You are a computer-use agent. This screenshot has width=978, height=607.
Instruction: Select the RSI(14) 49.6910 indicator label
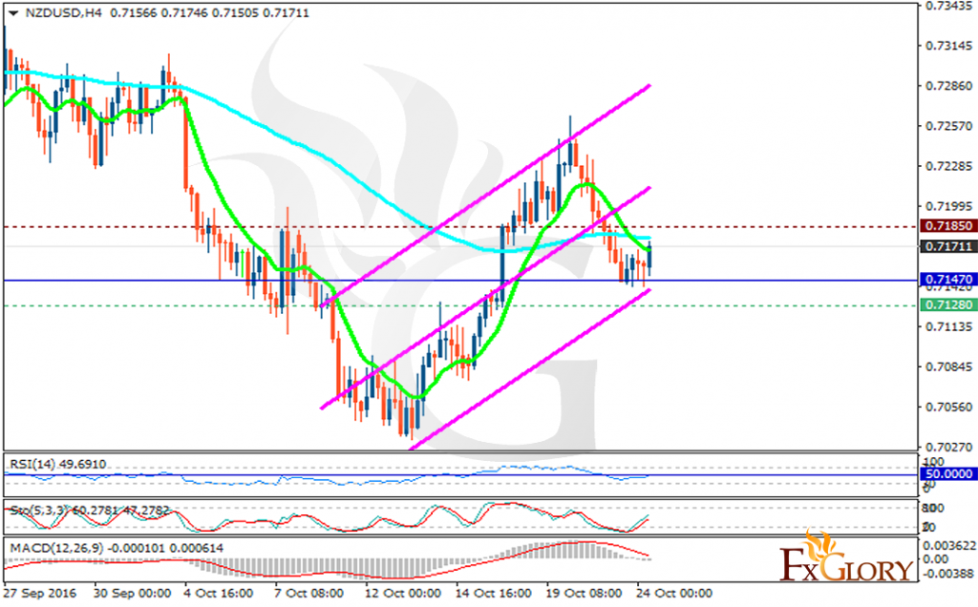point(57,464)
